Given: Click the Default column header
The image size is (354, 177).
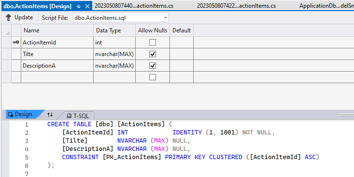Looking at the screenshot, I should pyautogui.click(x=182, y=30).
